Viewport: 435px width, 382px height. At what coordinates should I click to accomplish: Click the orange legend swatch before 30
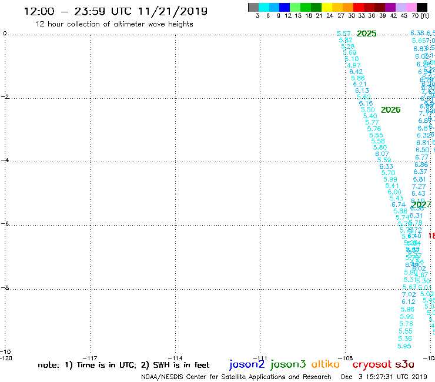[348, 7]
